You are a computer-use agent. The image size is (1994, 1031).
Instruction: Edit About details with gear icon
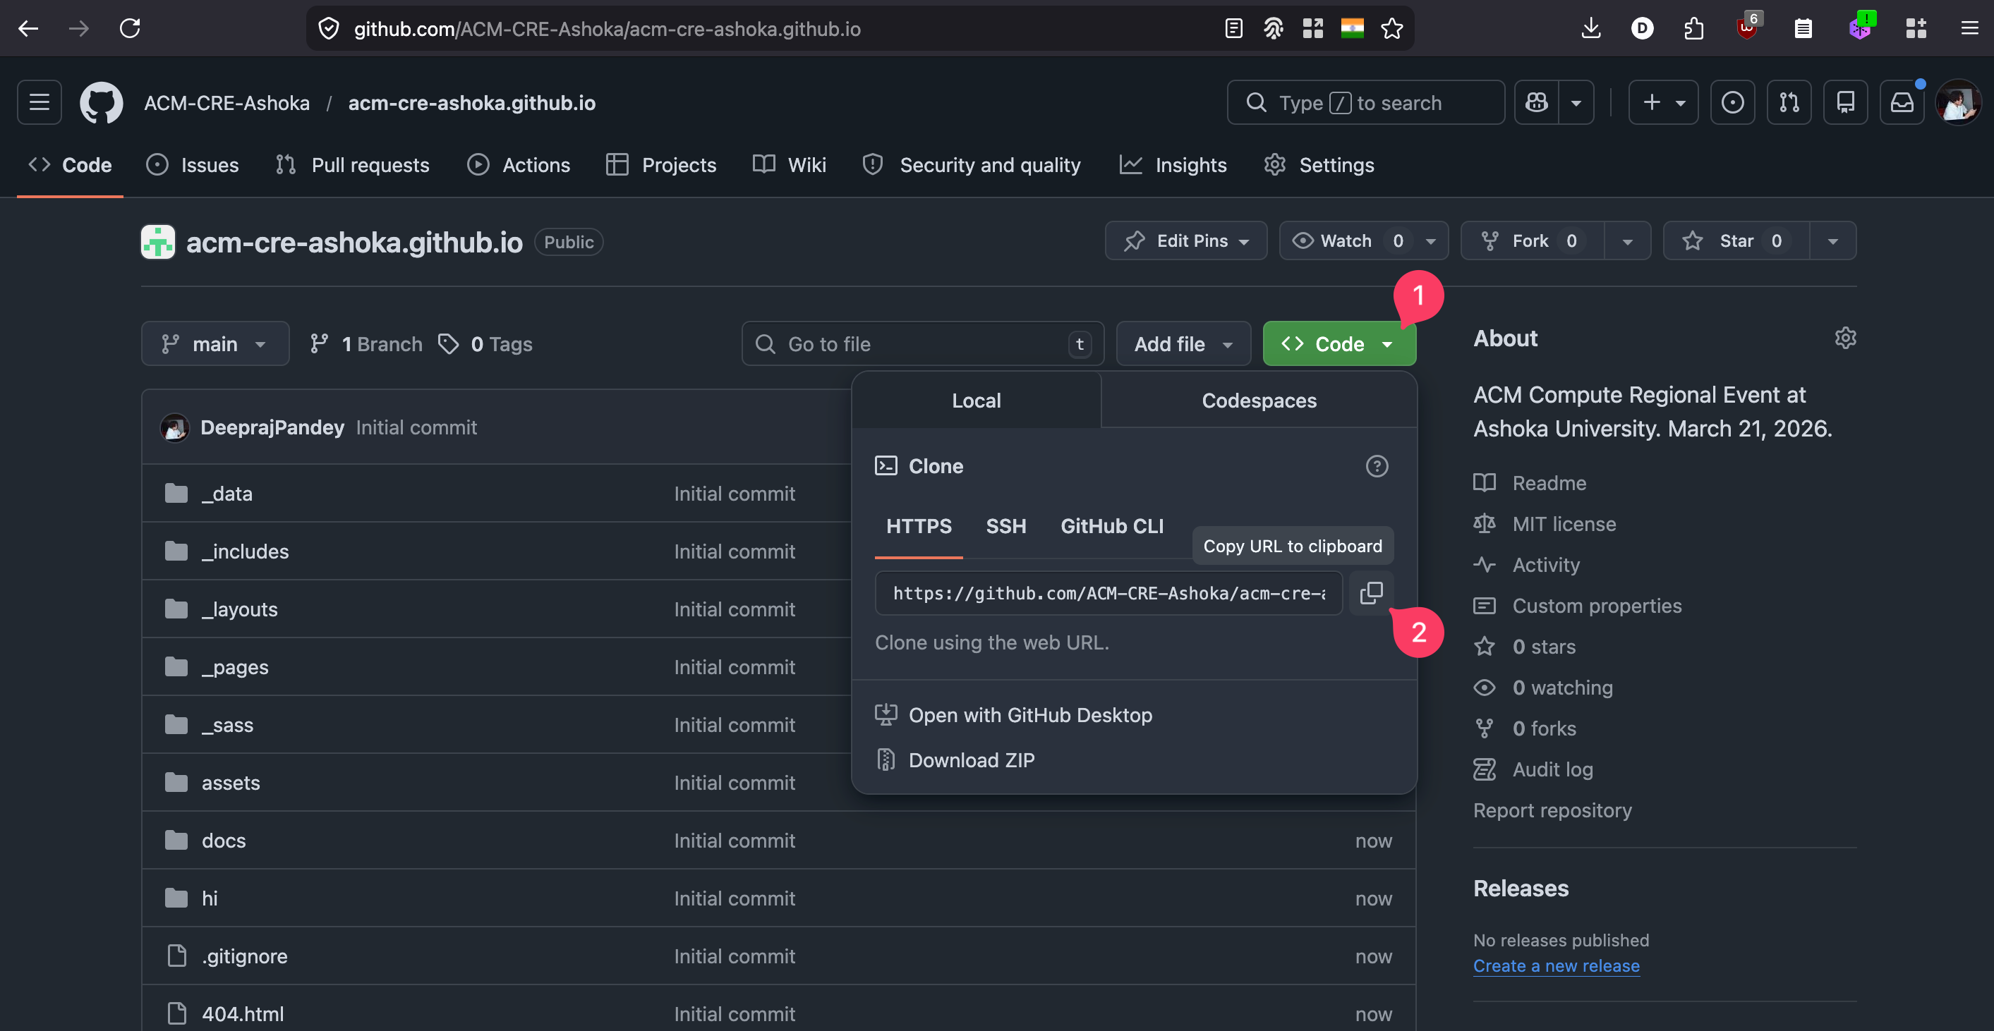tap(1844, 338)
